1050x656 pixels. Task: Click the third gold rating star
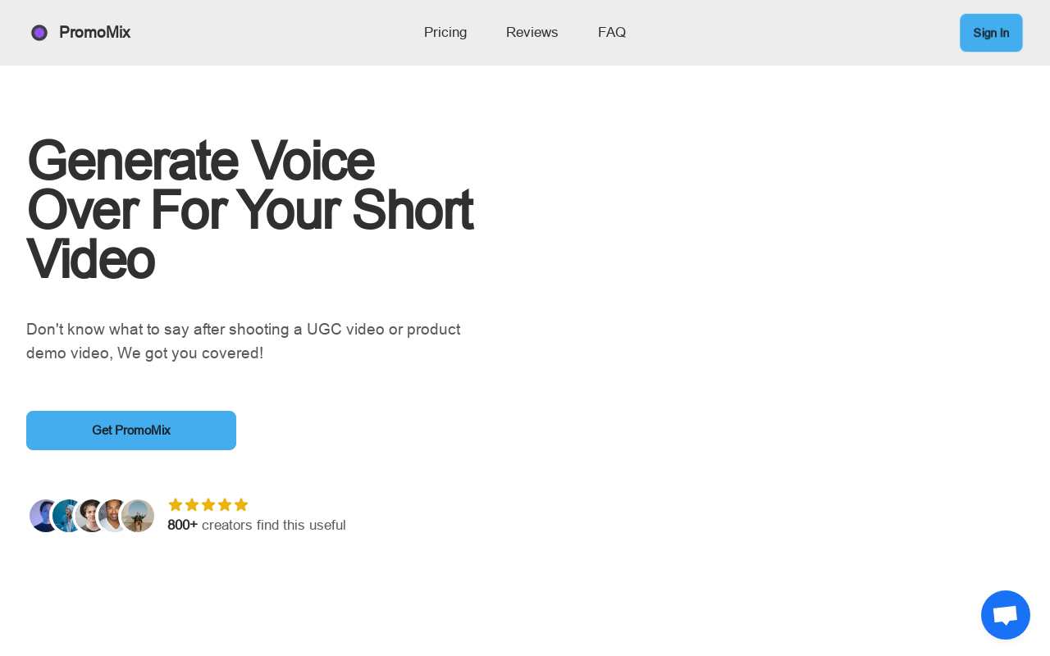coord(208,504)
